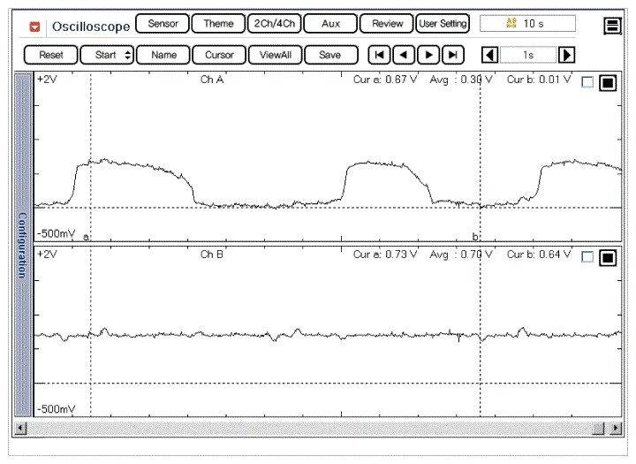Decrease the time base from 1s

pyautogui.click(x=489, y=55)
